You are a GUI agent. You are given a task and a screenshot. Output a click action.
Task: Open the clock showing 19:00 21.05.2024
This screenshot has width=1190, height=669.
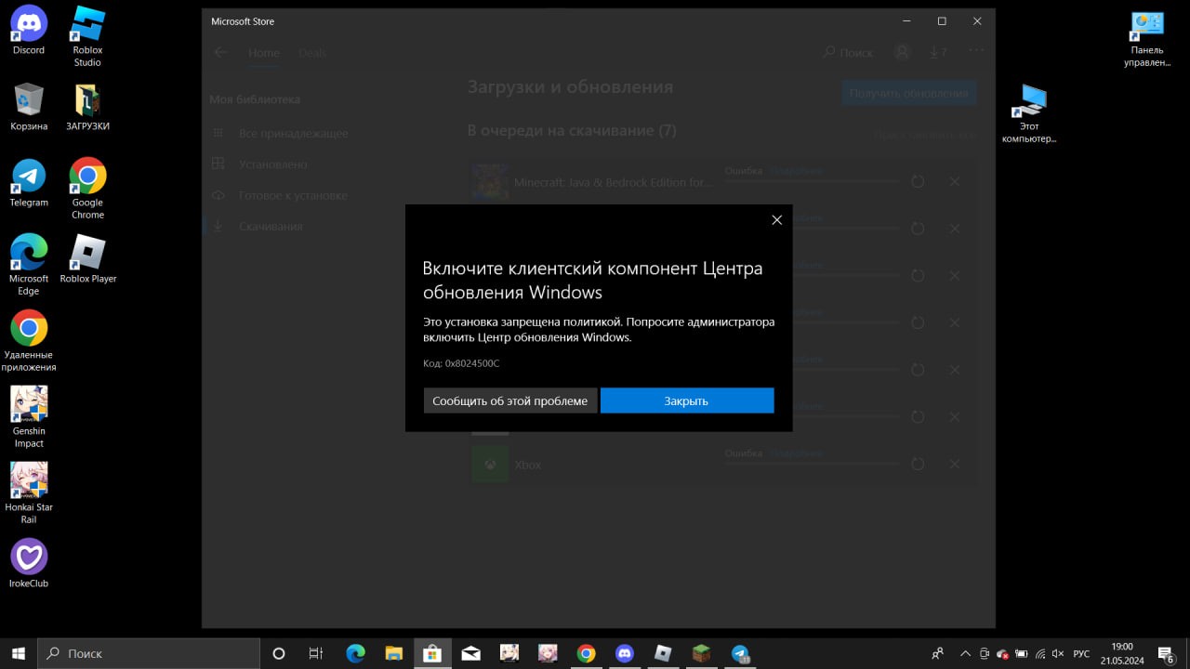[1122, 653]
